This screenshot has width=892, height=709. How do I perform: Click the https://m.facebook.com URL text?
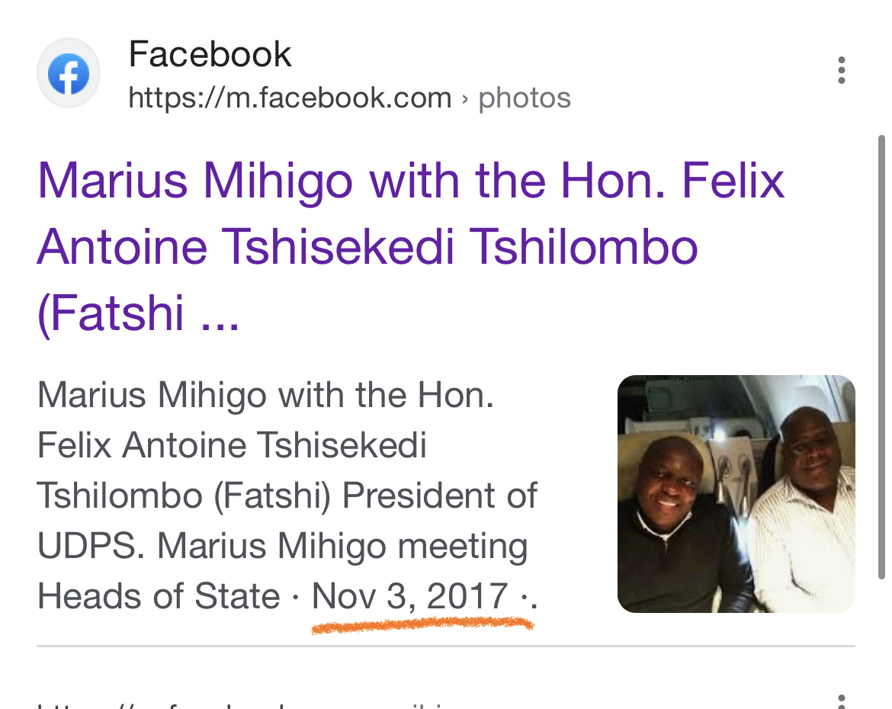click(290, 98)
